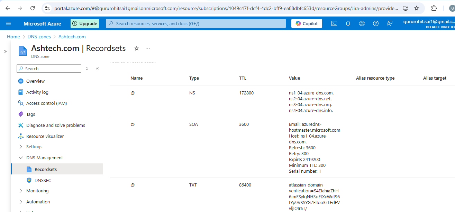Viewport: 455px width, 212px height.
Task: Open the Azure portal hamburger menu
Action: 8,23
